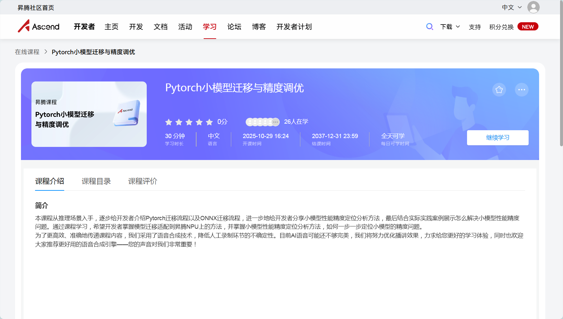This screenshot has height=319, width=563.
Task: Click the 2025-10-29 16:24 start time
Action: (266, 136)
